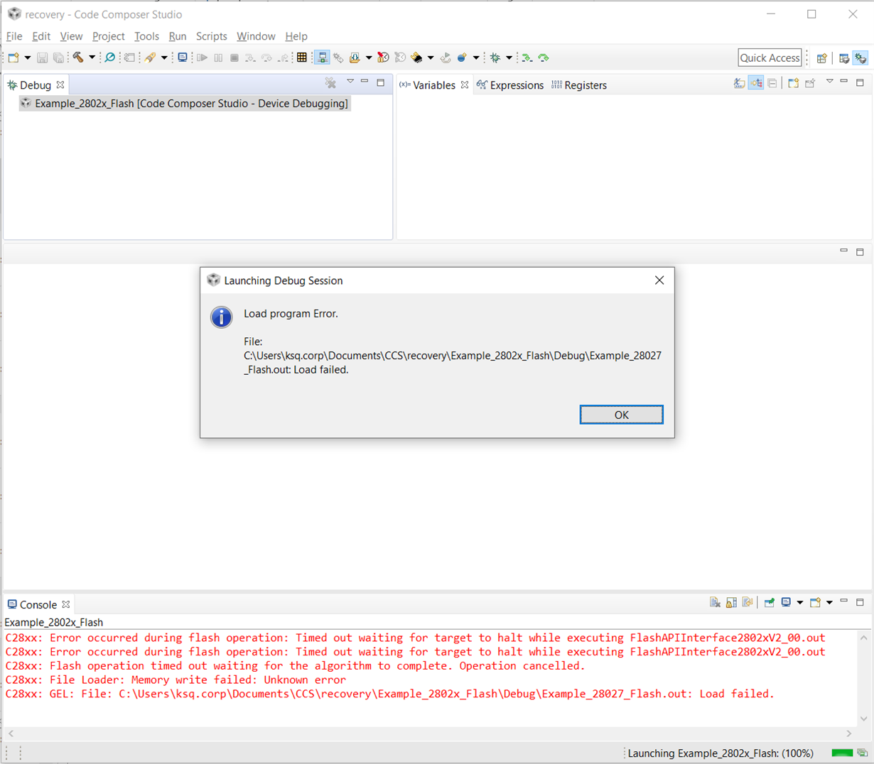Open the Project menu
The image size is (874, 764).
[108, 36]
